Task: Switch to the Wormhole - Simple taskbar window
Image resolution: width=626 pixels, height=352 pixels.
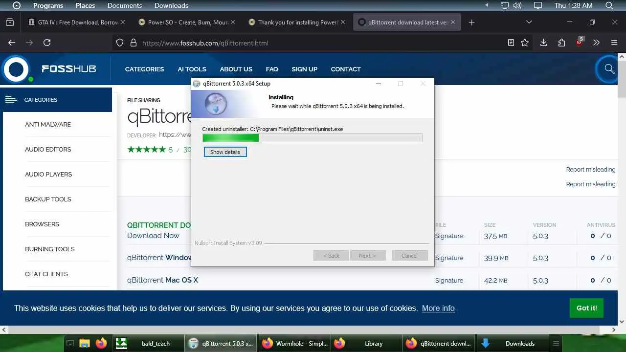Action: coord(295,343)
